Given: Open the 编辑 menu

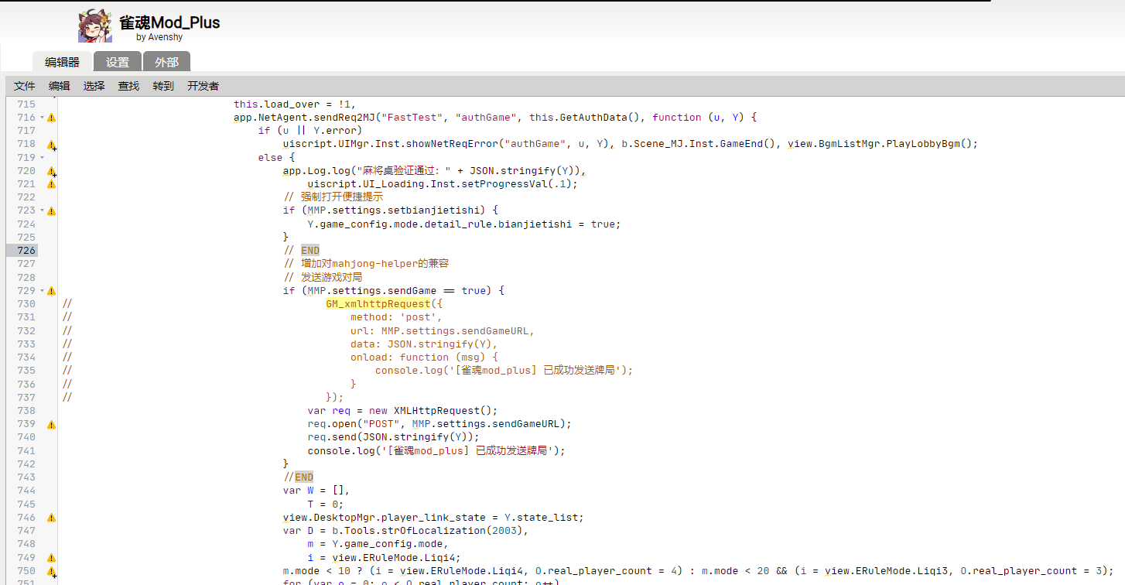Looking at the screenshot, I should (x=60, y=86).
